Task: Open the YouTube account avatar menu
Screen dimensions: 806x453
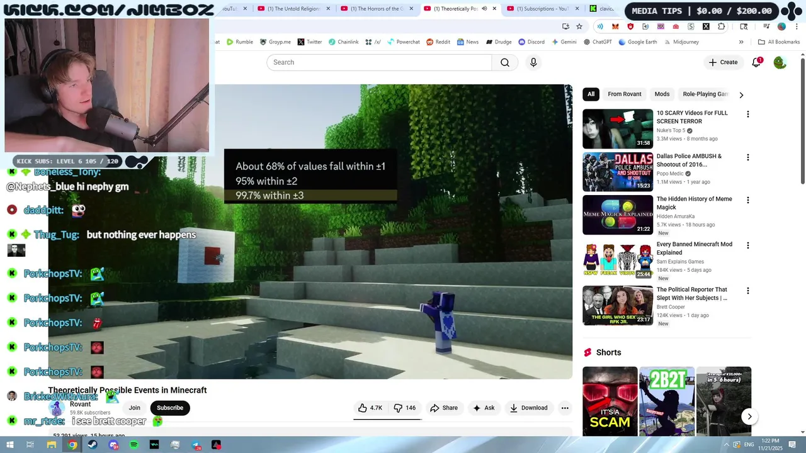Action: (x=780, y=62)
